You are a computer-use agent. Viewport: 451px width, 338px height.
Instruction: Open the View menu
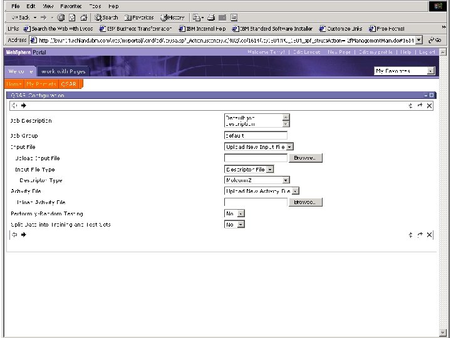pos(48,6)
